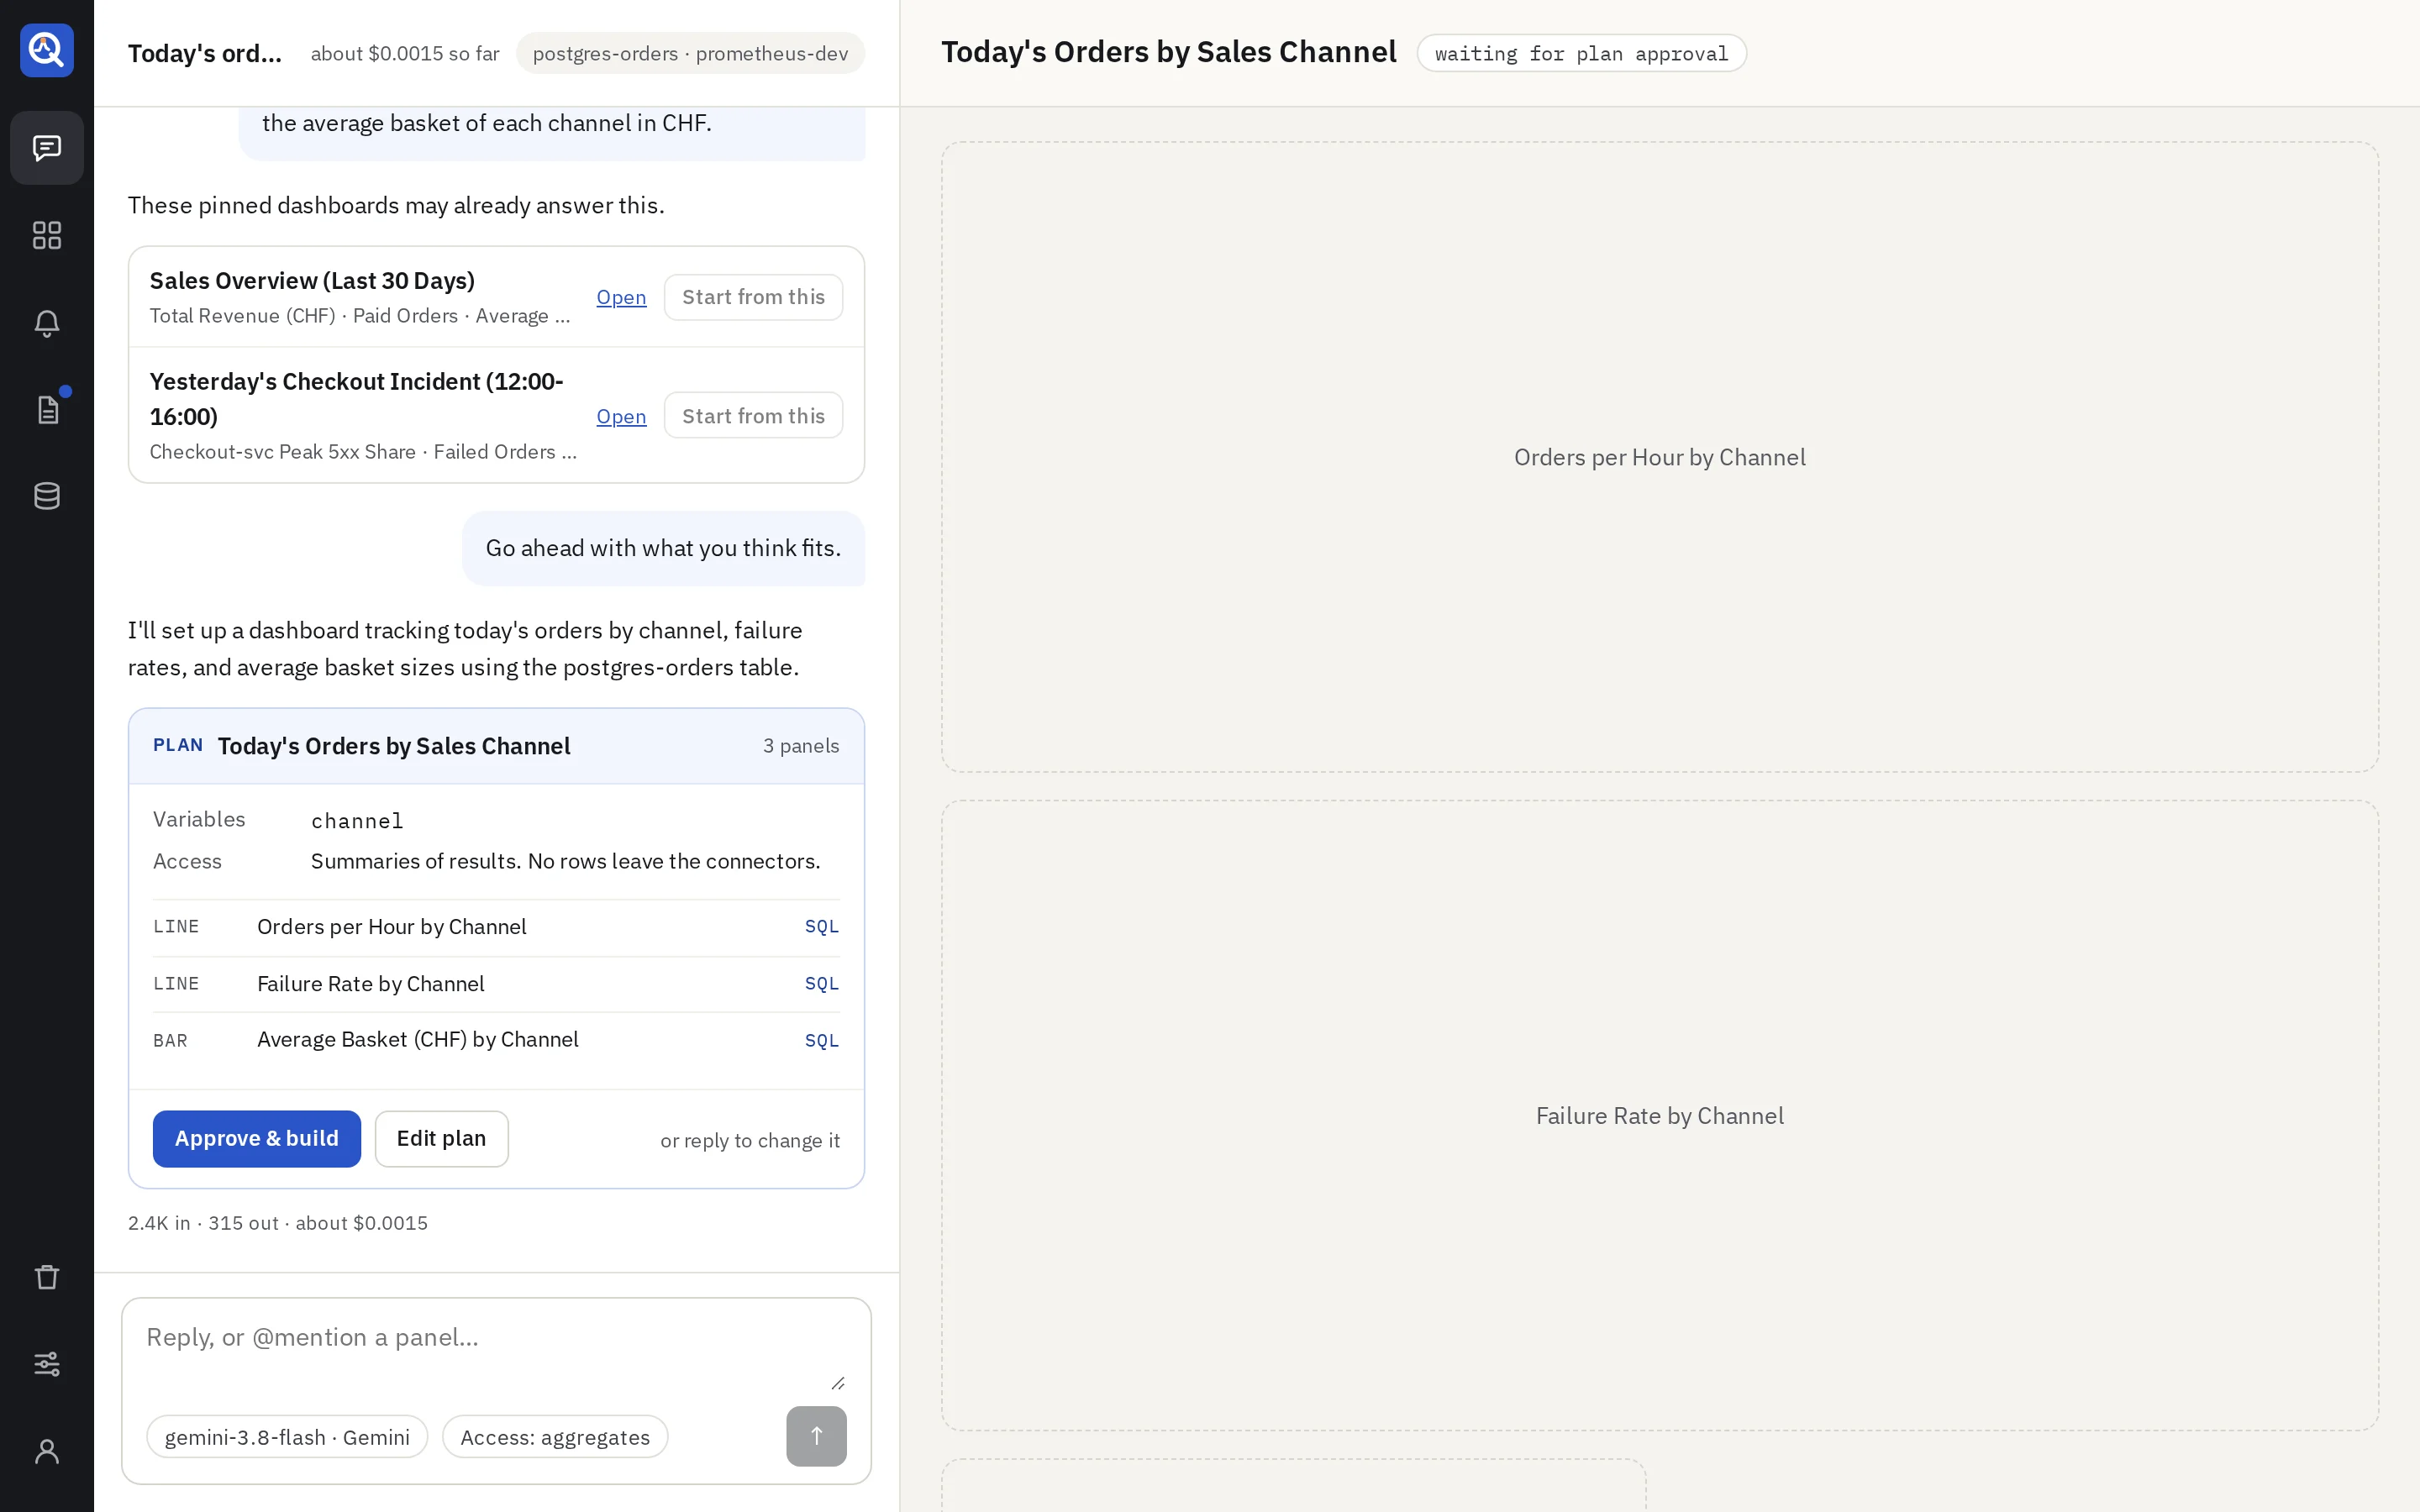Open the reports document sidebar icon
The width and height of the screenshot is (2420, 1512).
coord(47,409)
